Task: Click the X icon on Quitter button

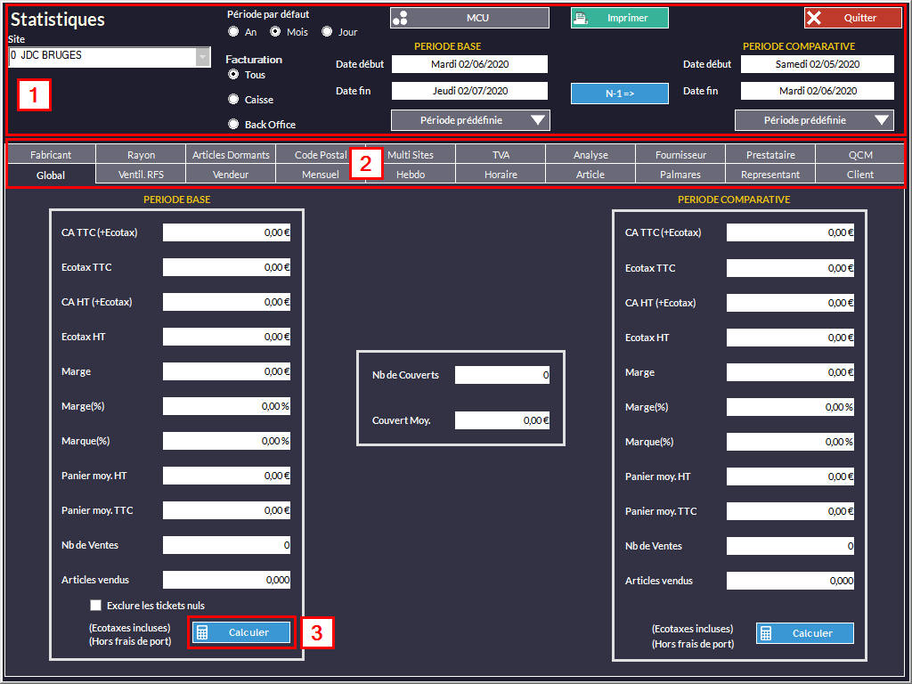Action: tap(814, 18)
